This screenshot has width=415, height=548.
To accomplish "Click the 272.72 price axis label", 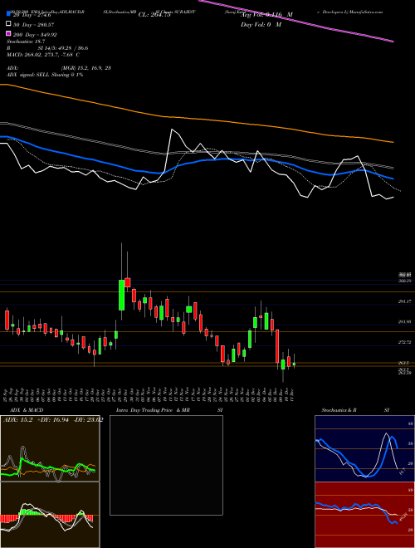I will pyautogui.click(x=405, y=342).
